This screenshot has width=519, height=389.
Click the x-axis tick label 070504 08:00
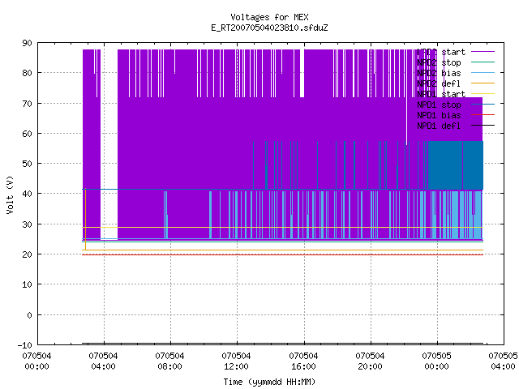(169, 361)
